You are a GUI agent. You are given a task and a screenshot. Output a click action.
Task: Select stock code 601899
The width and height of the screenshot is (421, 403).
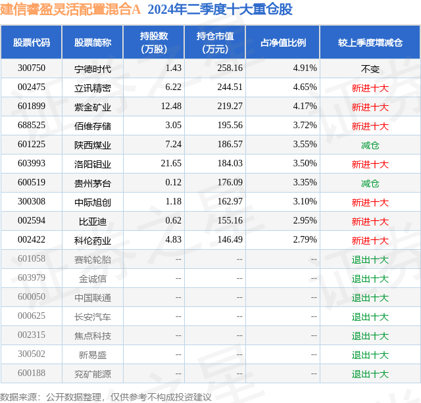coord(32,107)
